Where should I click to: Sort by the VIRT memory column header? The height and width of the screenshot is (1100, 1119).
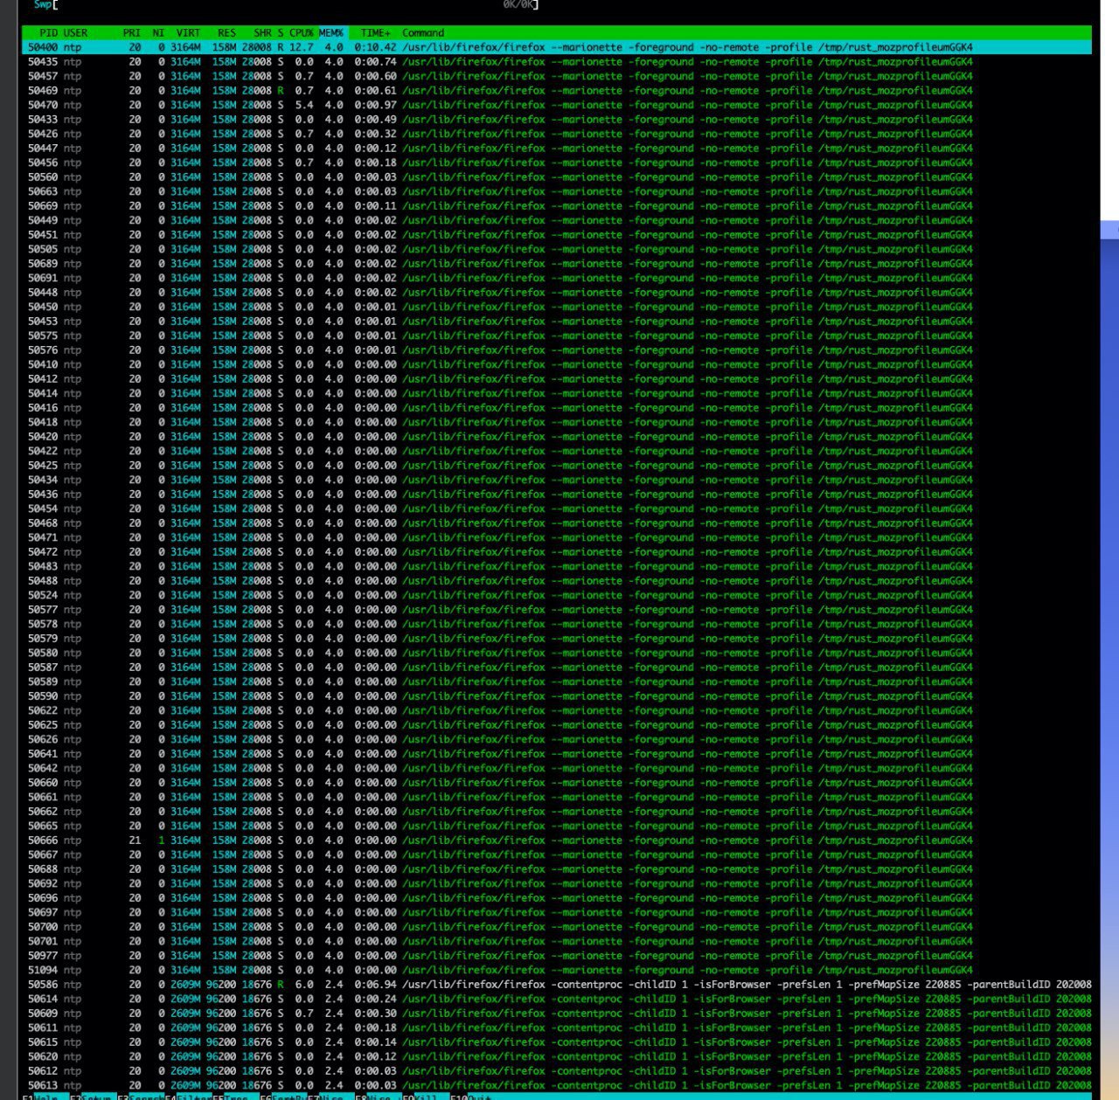[x=188, y=32]
